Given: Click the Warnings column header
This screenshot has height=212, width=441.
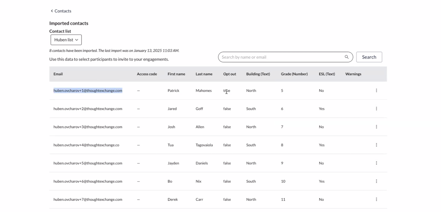Looking at the screenshot, I should (x=353, y=74).
